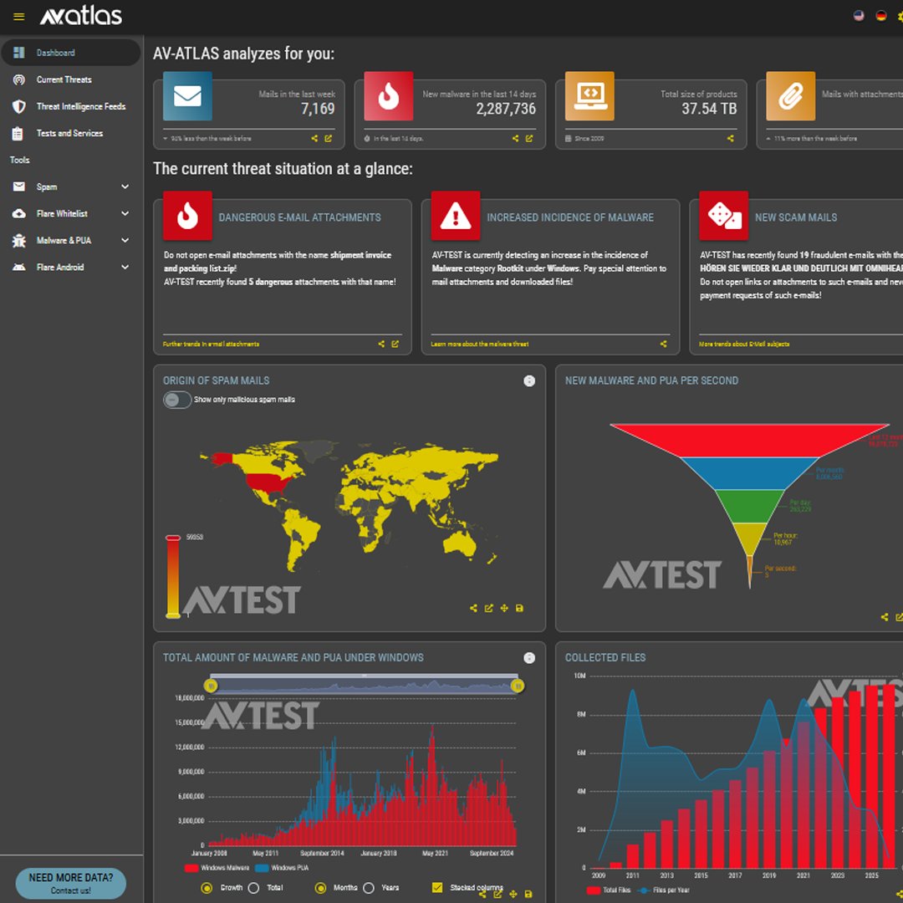Toggle Show only malicious spam mails
The width and height of the screenshot is (903, 903).
176,400
